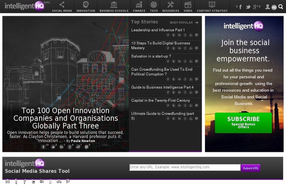The height and width of the screenshot is (191, 286).
Task: Share Salvation in a start-up on LinkedIn
Action: point(180,62)
